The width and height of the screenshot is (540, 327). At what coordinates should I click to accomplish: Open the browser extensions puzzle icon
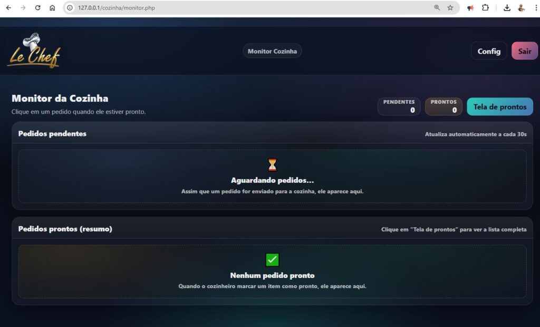click(485, 8)
